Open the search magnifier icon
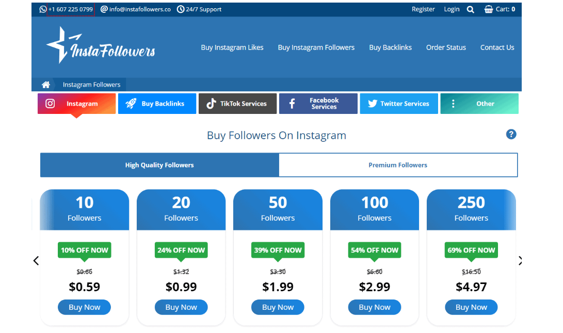This screenshot has width=563, height=333. click(x=470, y=10)
